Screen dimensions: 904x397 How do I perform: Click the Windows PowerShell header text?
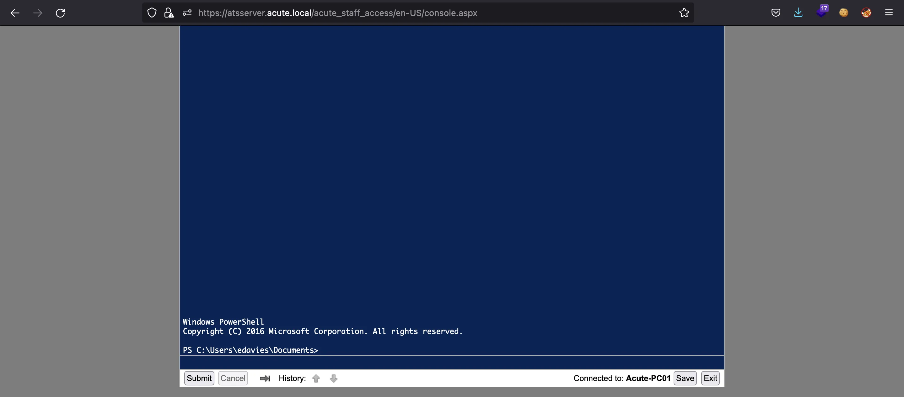(x=223, y=322)
